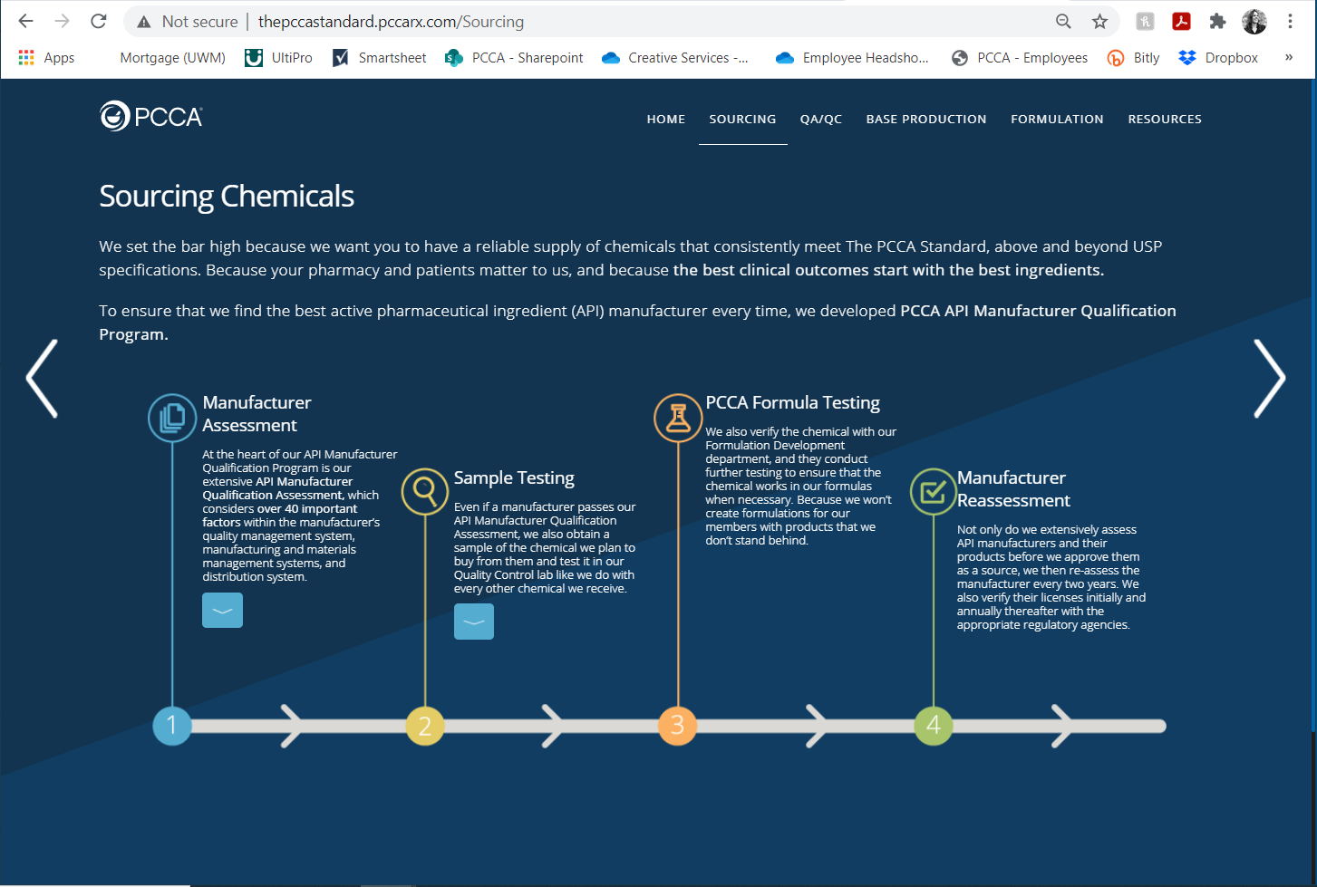Open the Bitly bookmark
Image resolution: width=1317 pixels, height=887 pixels.
[1134, 57]
